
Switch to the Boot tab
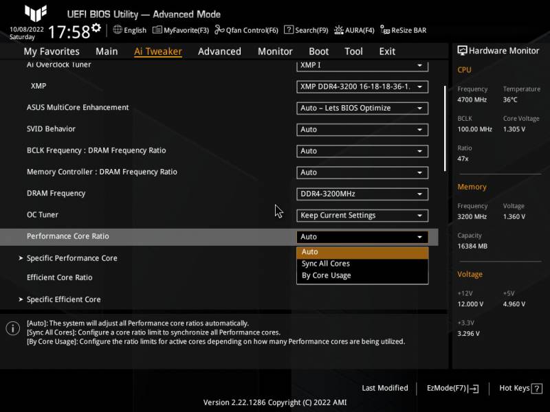click(318, 51)
